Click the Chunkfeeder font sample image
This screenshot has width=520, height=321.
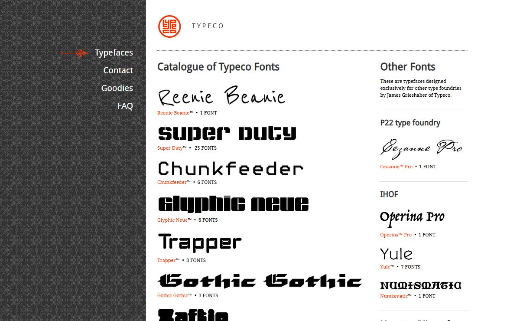click(231, 169)
